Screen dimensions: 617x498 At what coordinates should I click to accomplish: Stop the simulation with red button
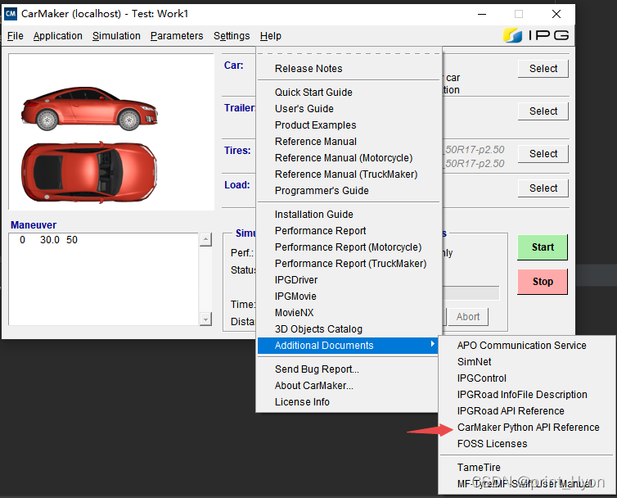(543, 281)
